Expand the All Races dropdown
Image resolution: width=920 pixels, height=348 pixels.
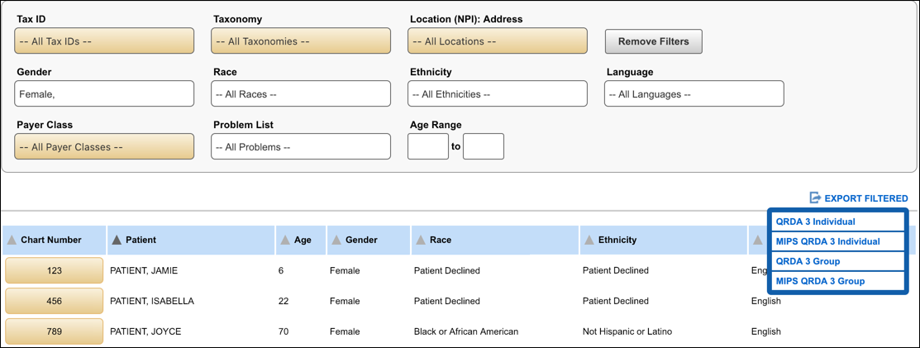pos(300,94)
